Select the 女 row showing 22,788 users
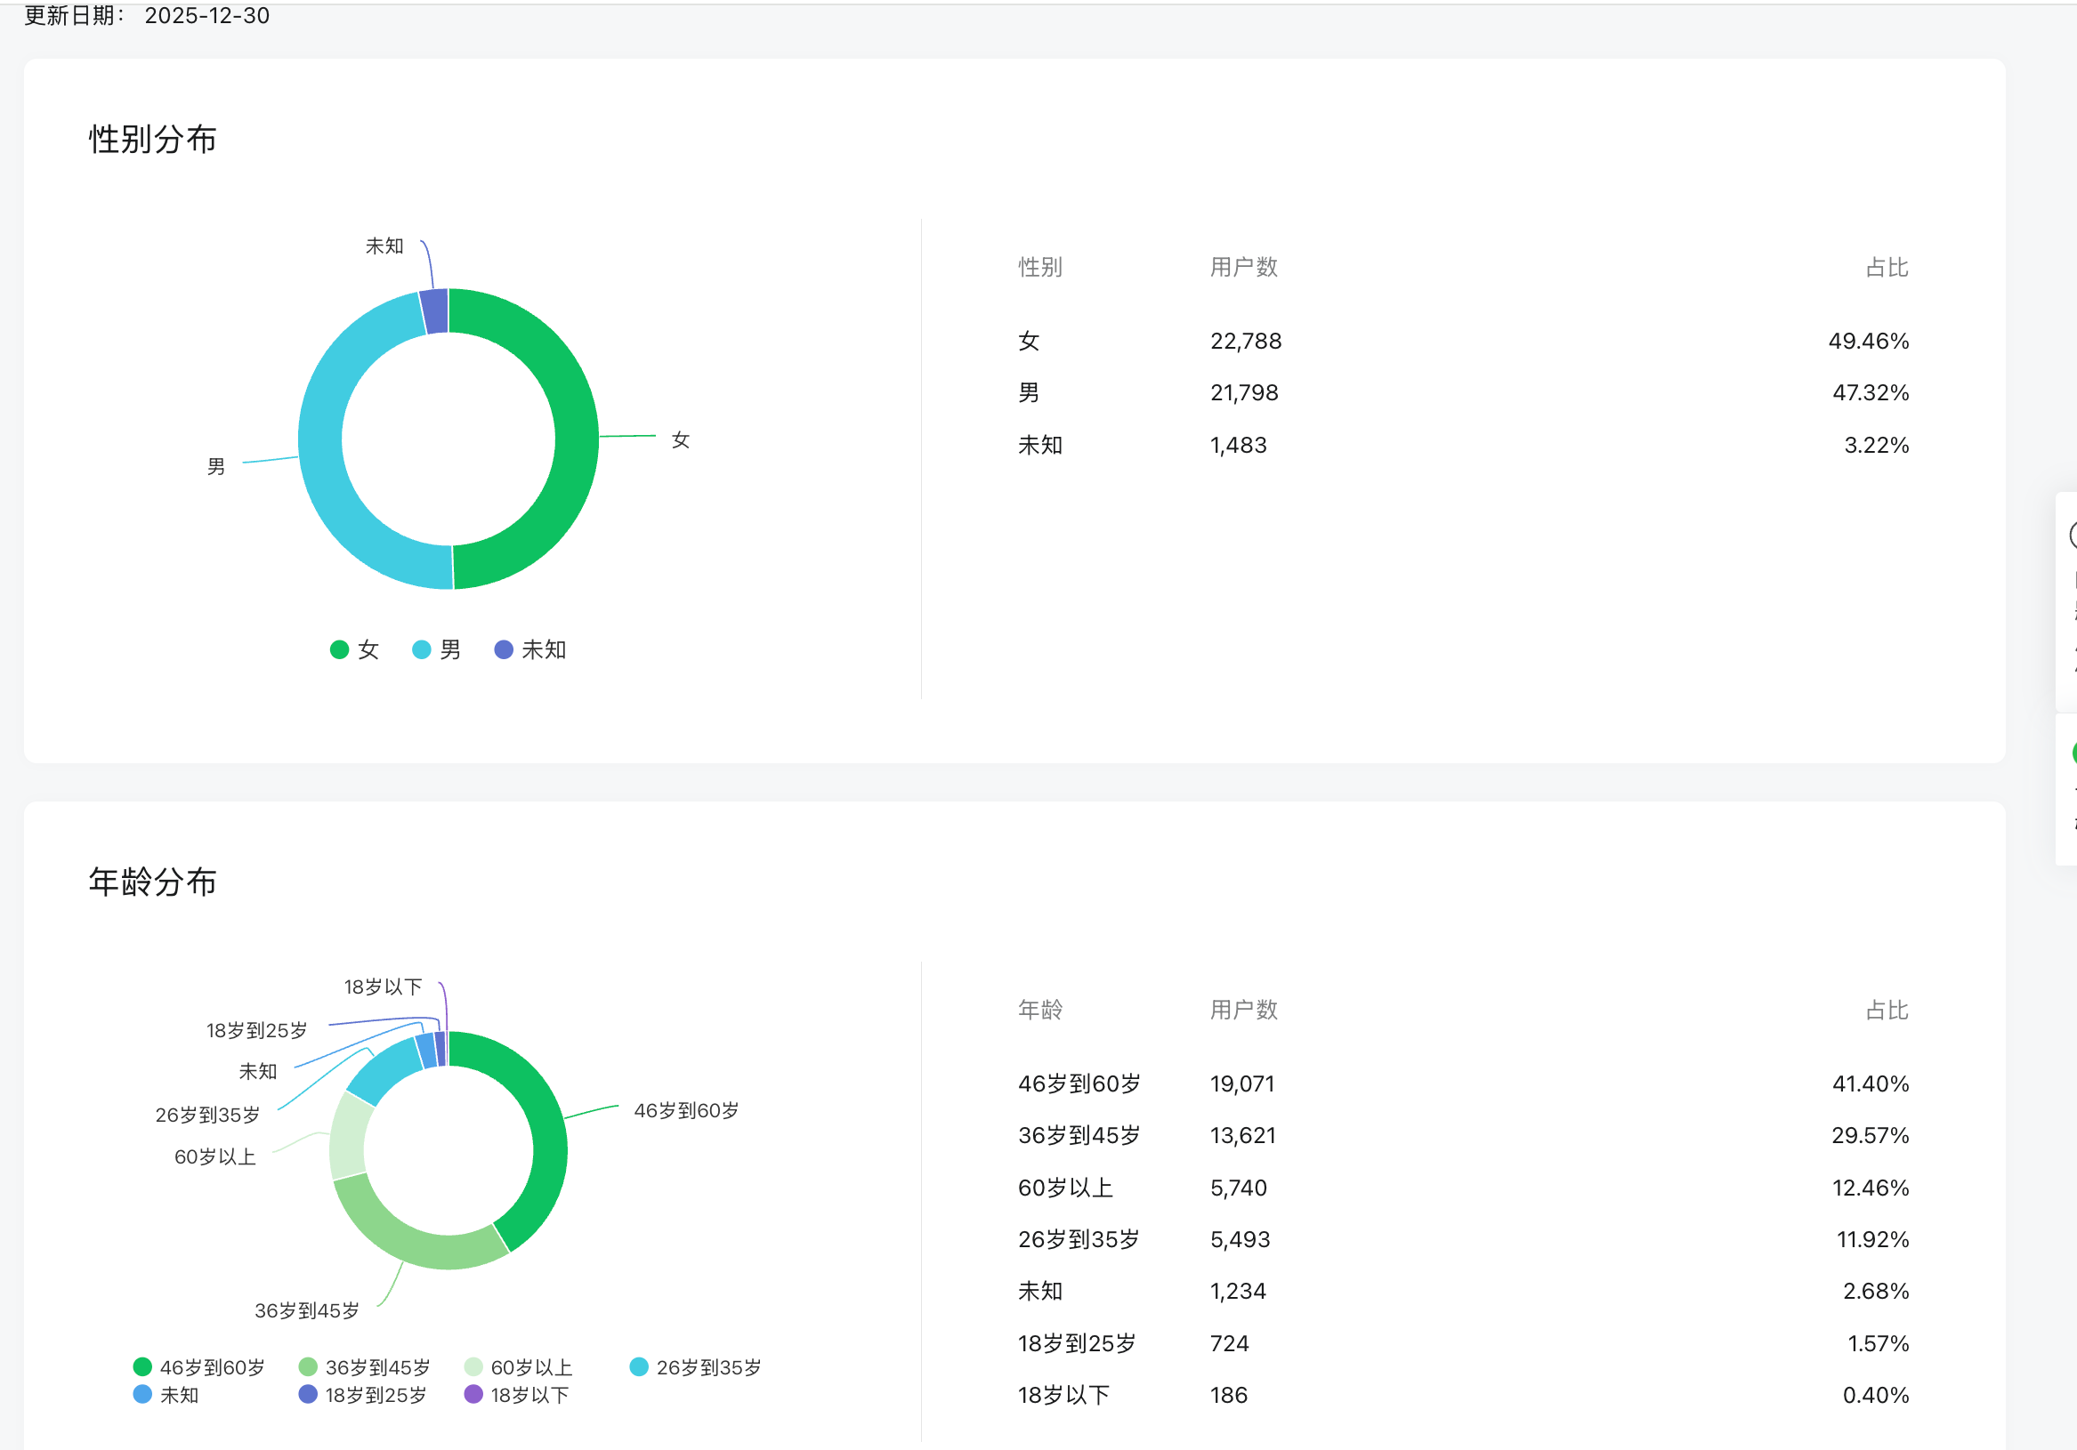 pyautogui.click(x=1245, y=341)
